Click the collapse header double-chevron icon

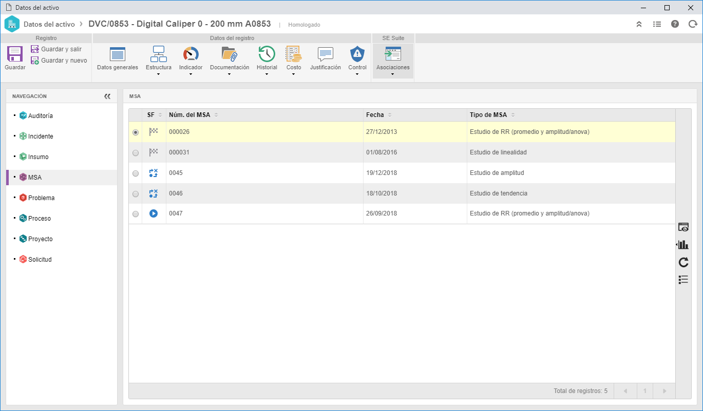click(x=639, y=24)
